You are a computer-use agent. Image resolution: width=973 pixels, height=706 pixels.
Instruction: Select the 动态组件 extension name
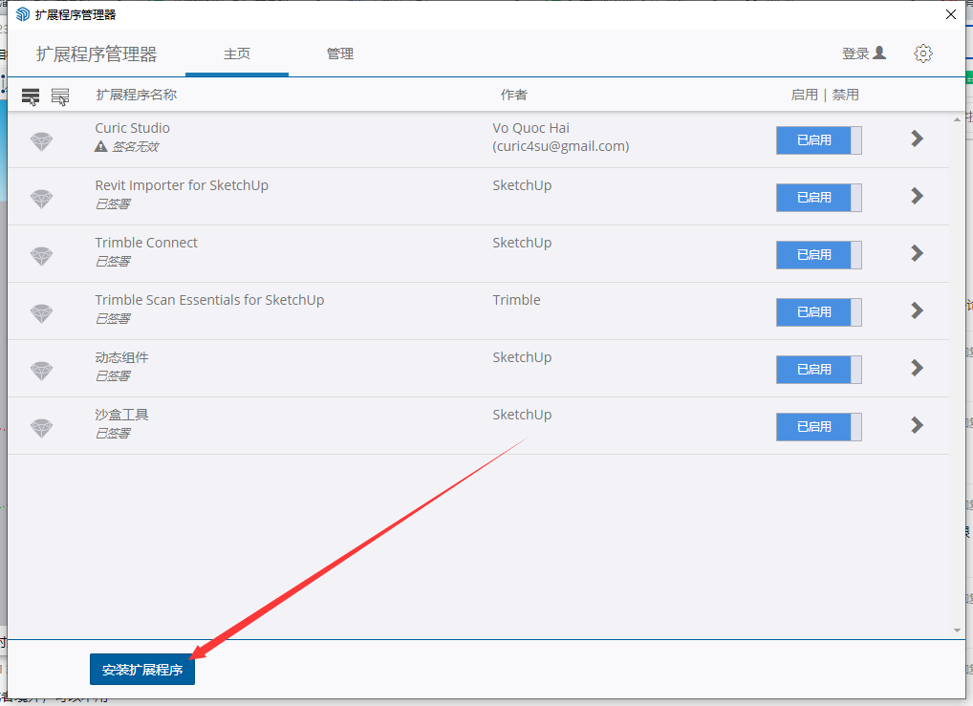(121, 357)
